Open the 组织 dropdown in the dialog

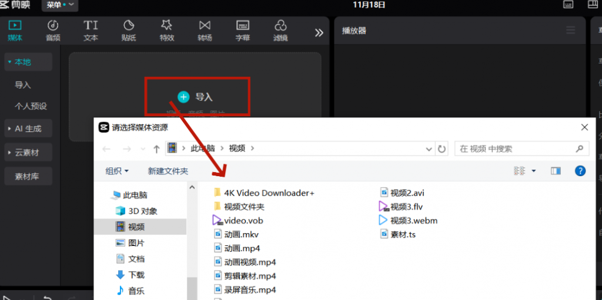point(116,171)
